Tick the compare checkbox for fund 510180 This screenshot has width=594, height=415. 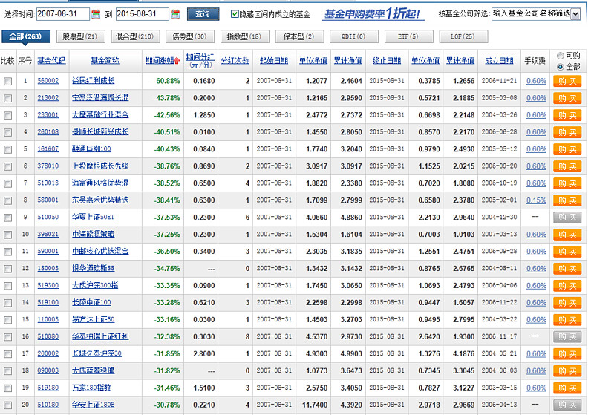pyautogui.click(x=8, y=405)
